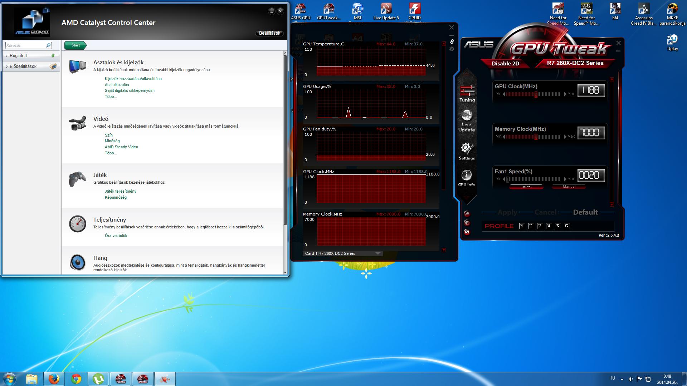687x386 pixels.
Task: Open uTorrent from the taskbar
Action: tap(98, 378)
